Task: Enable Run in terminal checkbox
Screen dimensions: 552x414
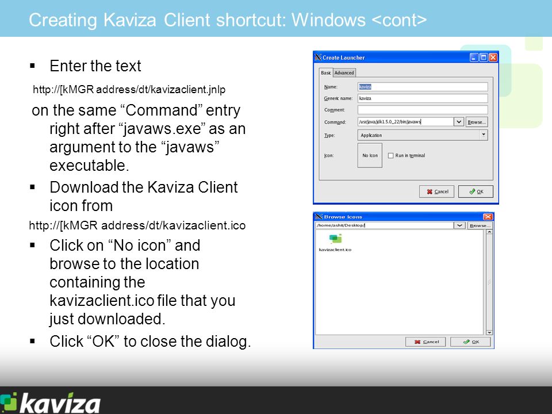Action: pos(390,156)
